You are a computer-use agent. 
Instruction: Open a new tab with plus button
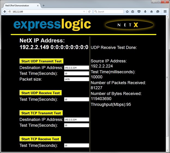(x=44, y=5)
